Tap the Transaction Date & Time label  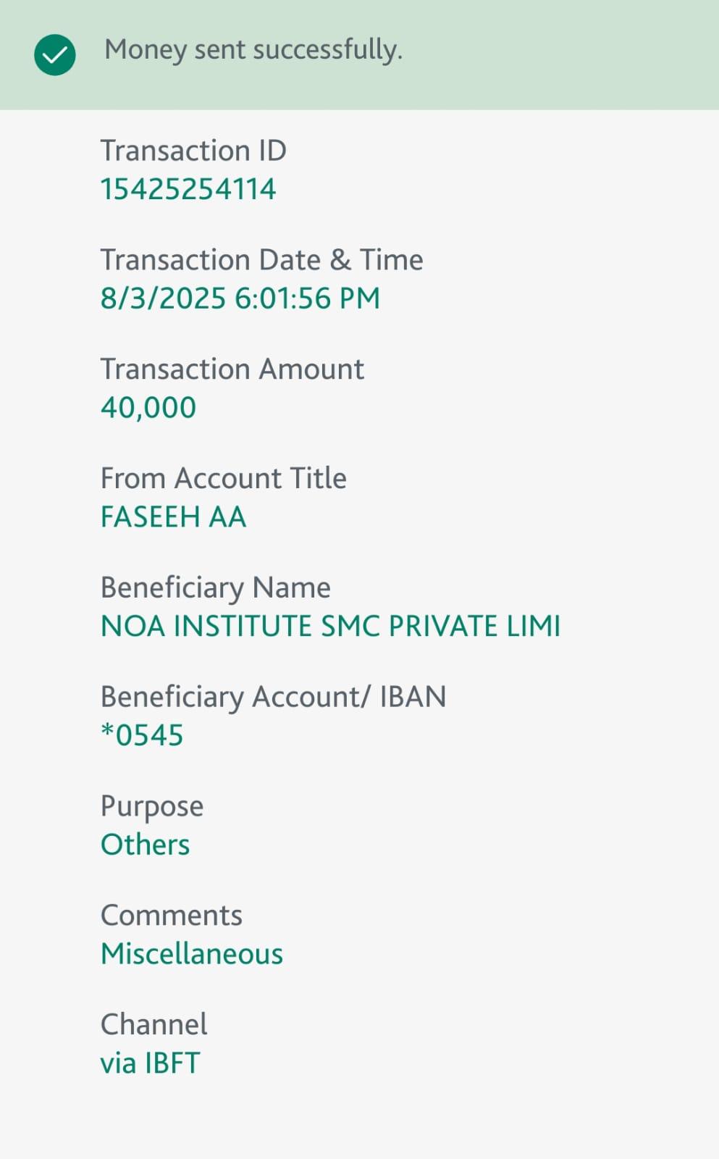click(x=261, y=260)
